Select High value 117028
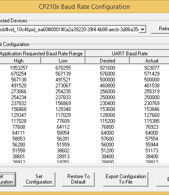Image resolution: width=169 pixels, height=195 pixels. [x=19, y=121]
